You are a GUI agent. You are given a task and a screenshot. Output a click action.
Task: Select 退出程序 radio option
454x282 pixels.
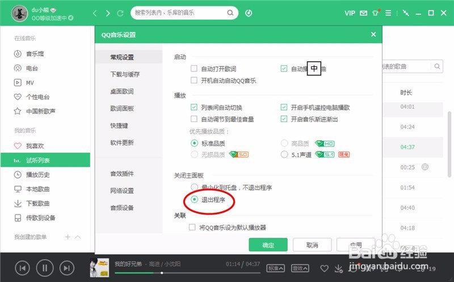(x=194, y=200)
